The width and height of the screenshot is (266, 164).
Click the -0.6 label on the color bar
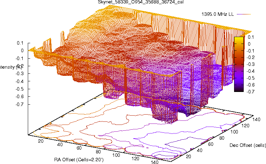[x=251, y=85]
